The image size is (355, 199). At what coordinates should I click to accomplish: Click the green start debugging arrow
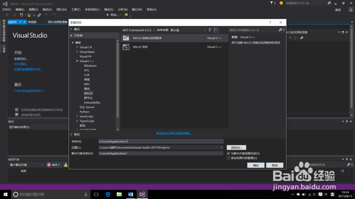[108, 15]
